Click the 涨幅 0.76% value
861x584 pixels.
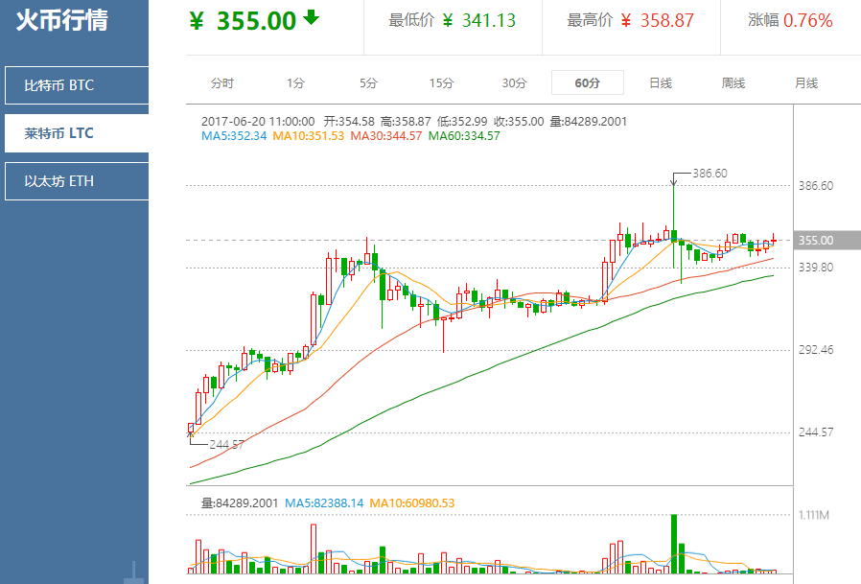point(807,21)
